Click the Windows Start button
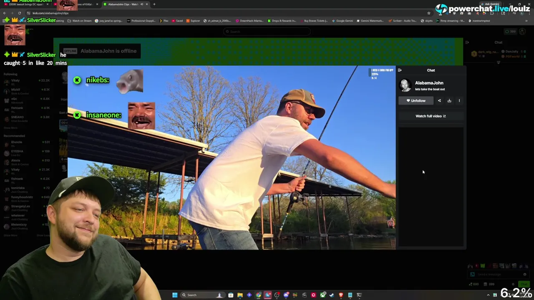The image size is (534, 300). [x=175, y=295]
